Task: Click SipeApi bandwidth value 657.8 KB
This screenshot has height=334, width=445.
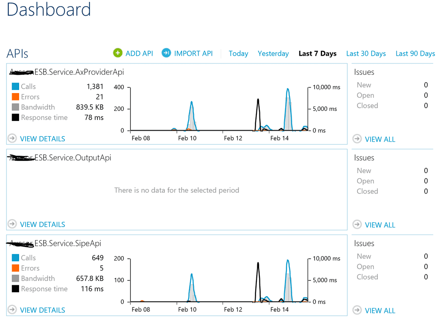Action: click(90, 278)
